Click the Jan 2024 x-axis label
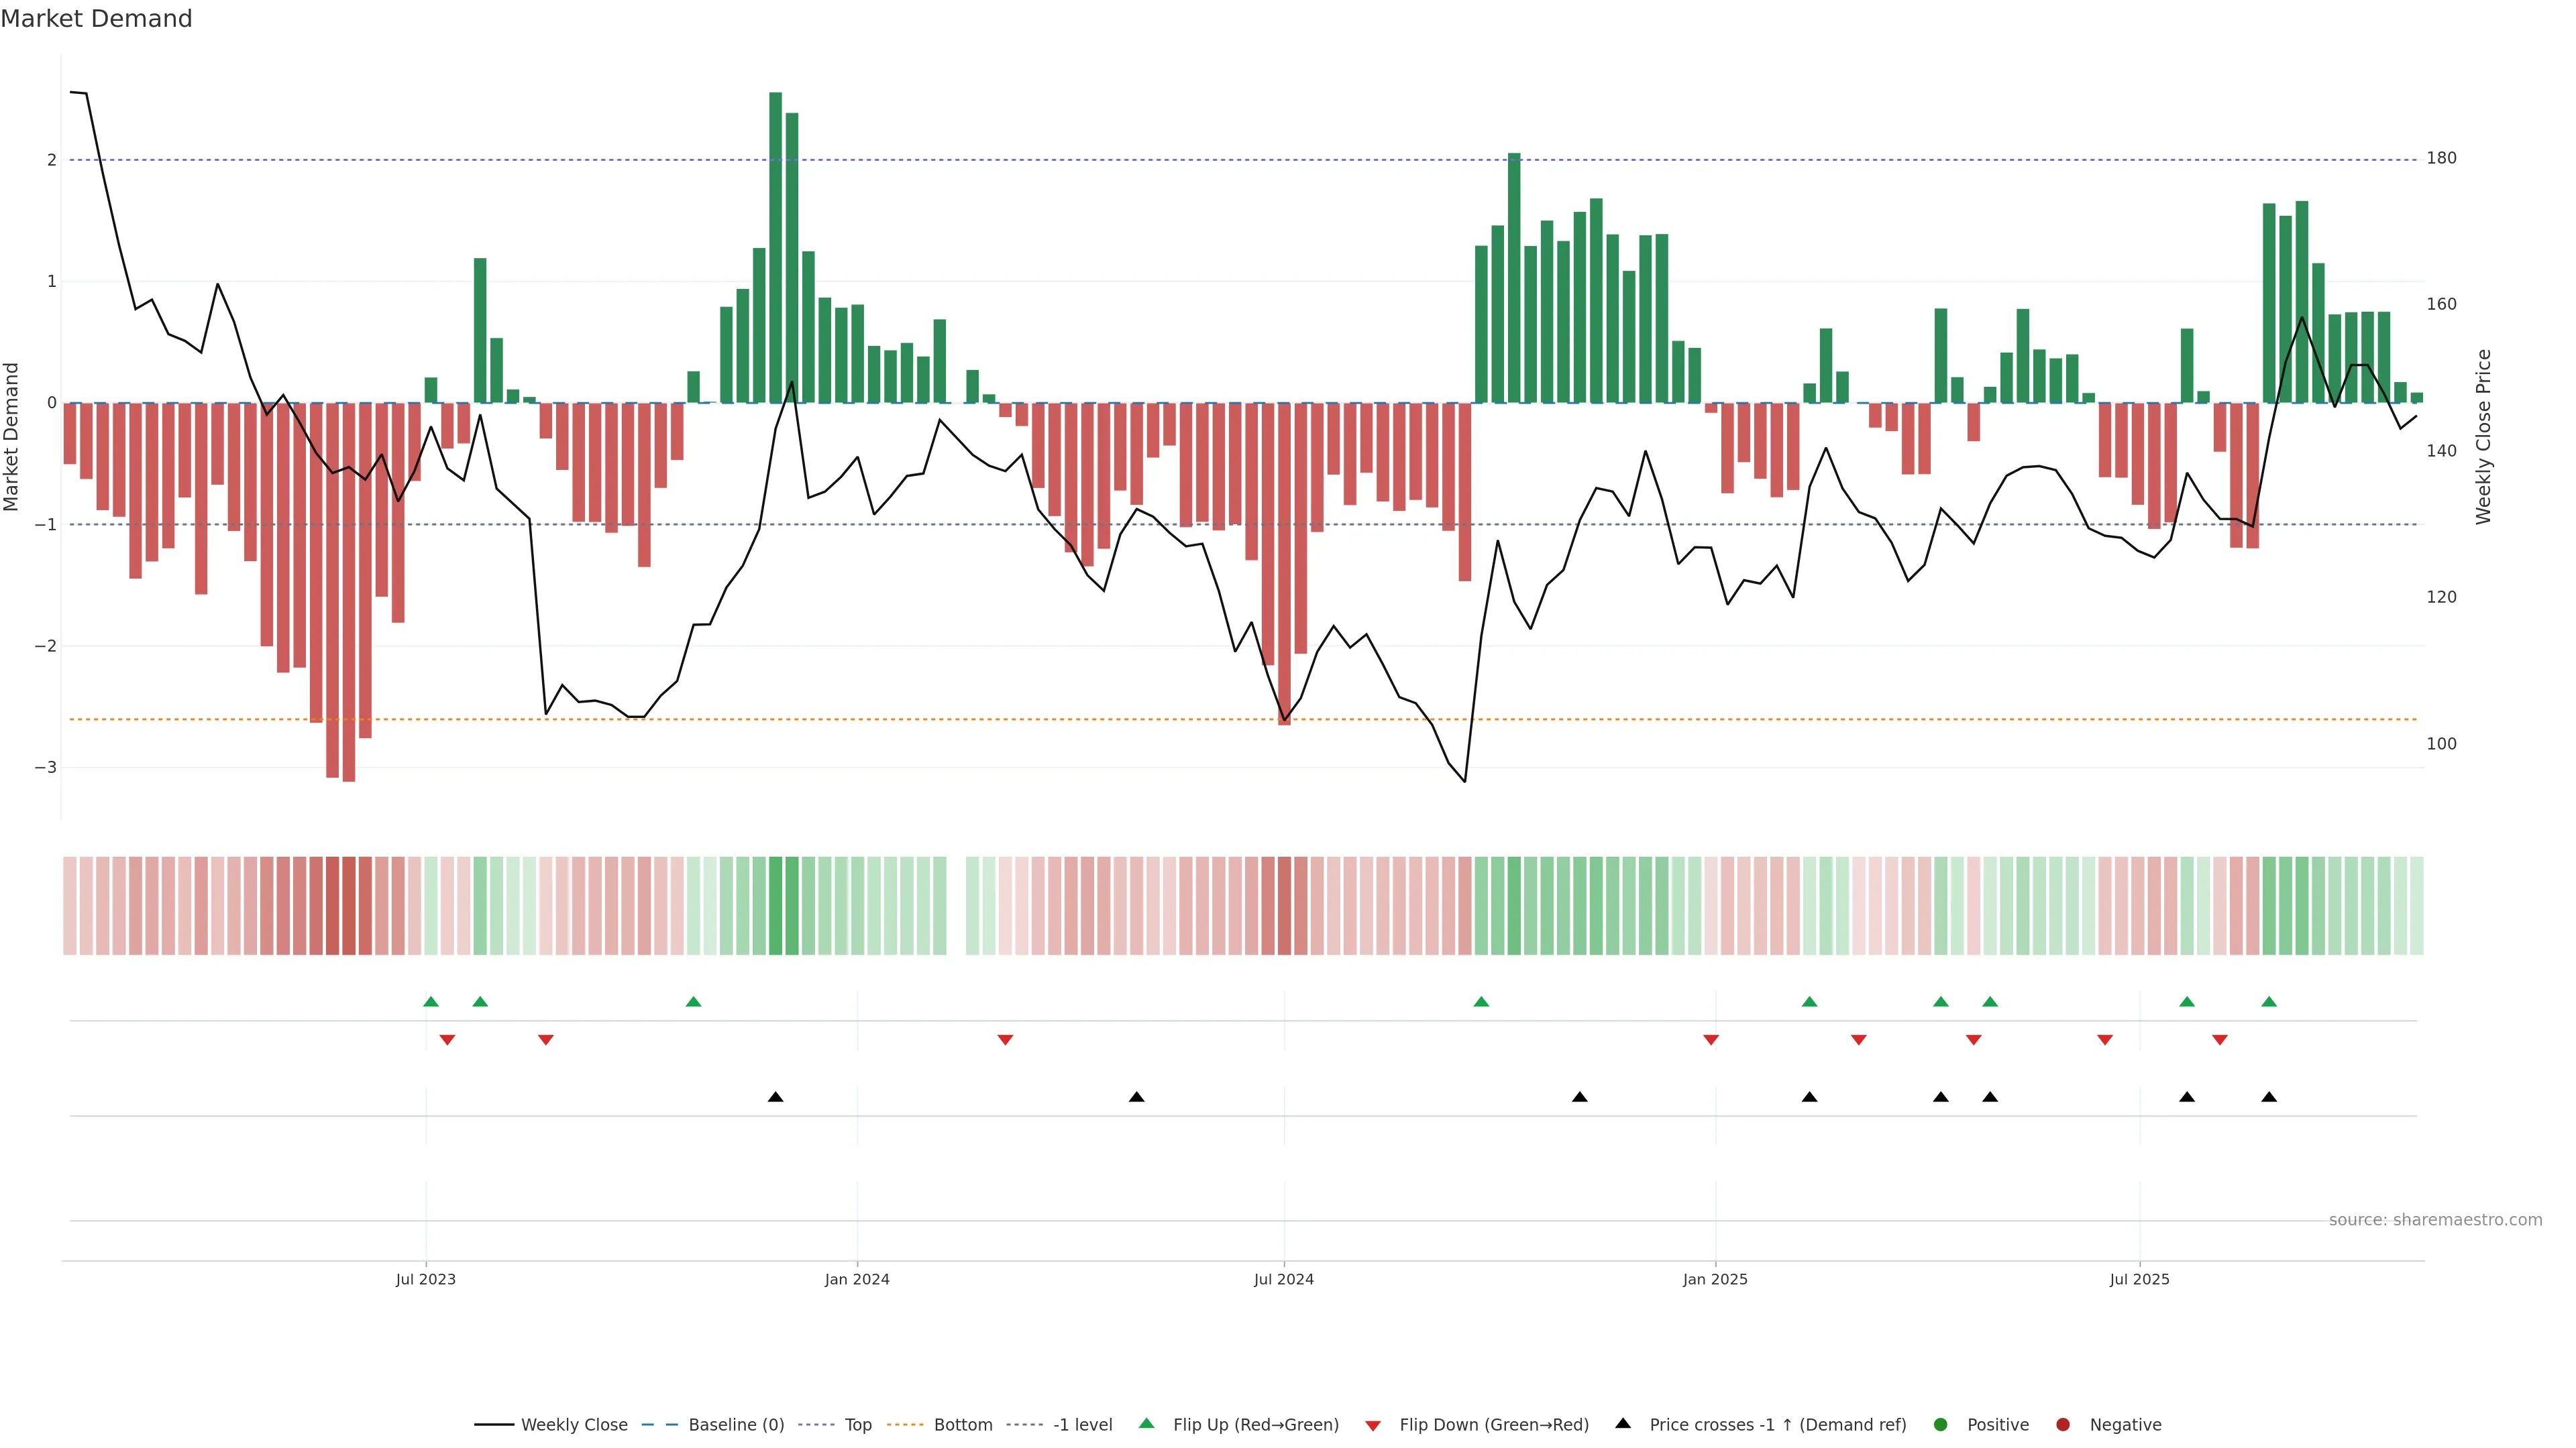Image resolution: width=2576 pixels, height=1448 pixels. pos(856,1279)
